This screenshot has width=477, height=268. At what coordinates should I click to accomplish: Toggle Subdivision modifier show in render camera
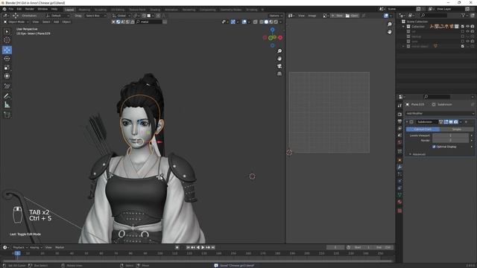[x=455, y=122]
